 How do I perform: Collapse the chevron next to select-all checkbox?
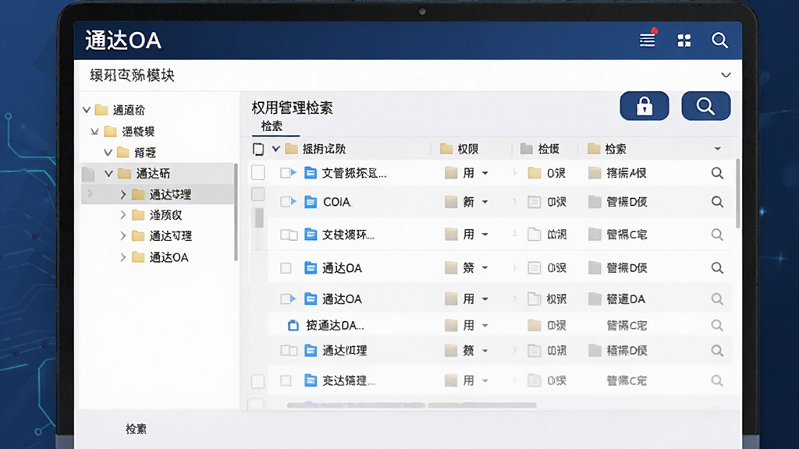275,149
